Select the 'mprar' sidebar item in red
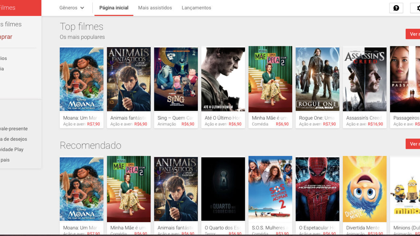Image resolution: width=420 pixels, height=236 pixels. [6, 37]
